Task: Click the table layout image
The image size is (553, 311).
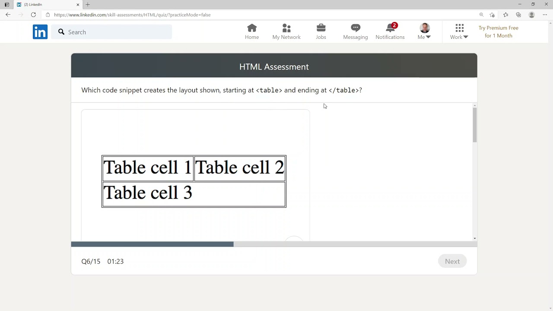Action: coord(194,181)
